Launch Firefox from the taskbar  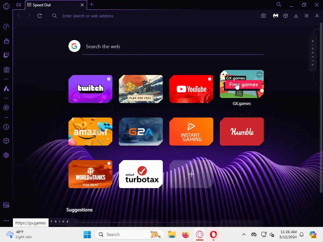coord(185,234)
